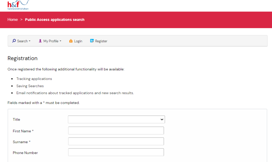Click the magnifying glass Search icon

(x=14, y=41)
